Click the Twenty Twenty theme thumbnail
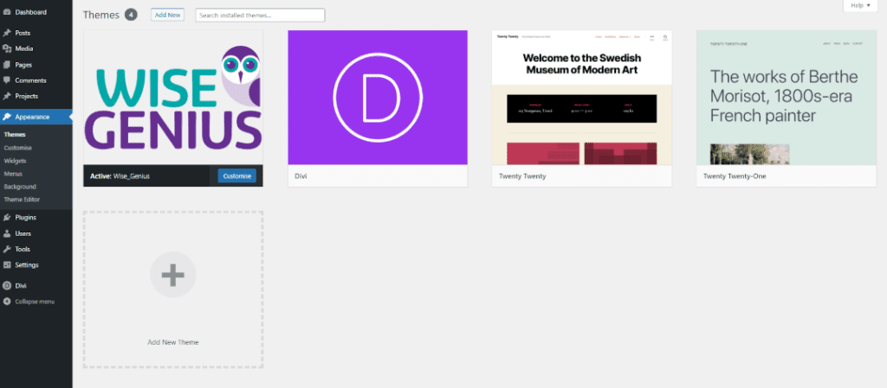The height and width of the screenshot is (388, 887). (x=582, y=97)
